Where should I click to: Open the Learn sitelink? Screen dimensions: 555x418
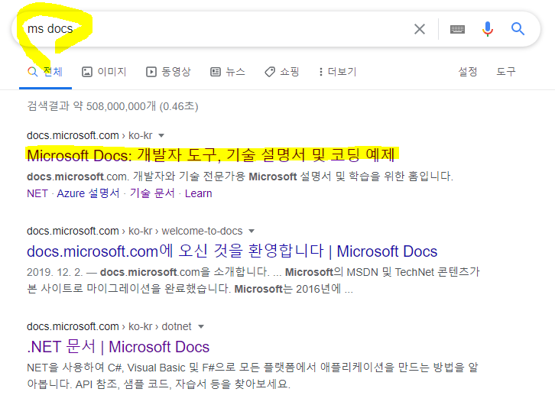coord(198,193)
